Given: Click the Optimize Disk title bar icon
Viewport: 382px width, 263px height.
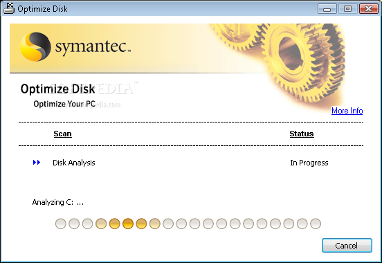Looking at the screenshot, I should 9,8.
